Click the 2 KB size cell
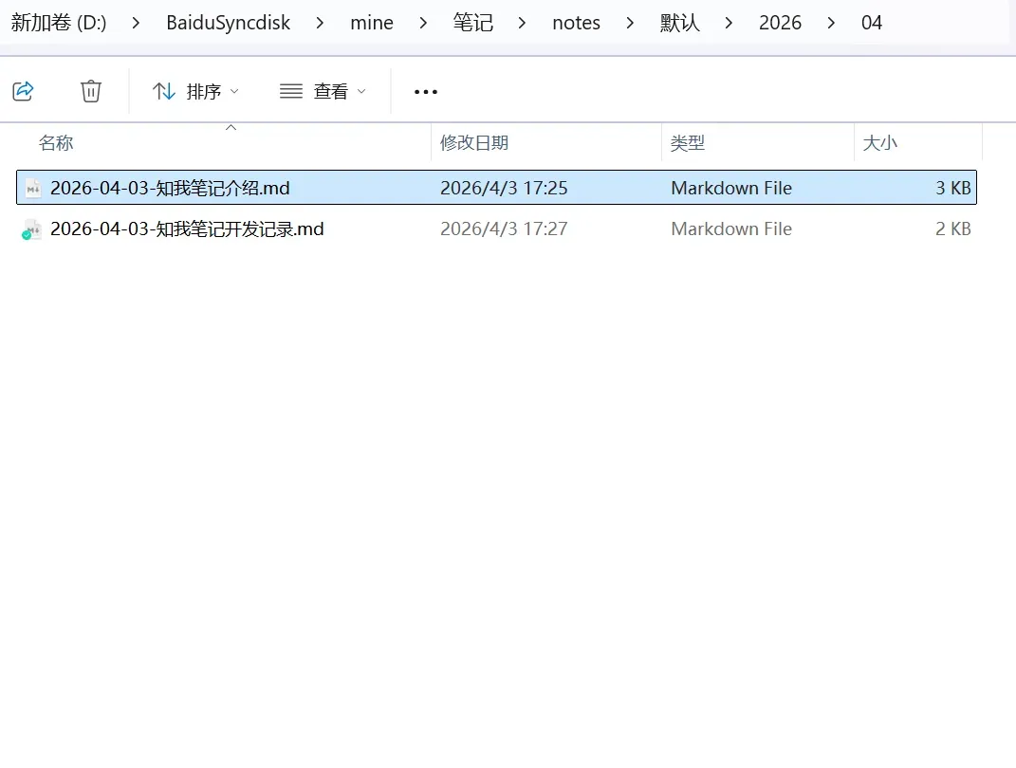Viewport: 1016px width, 768px height. click(x=953, y=229)
